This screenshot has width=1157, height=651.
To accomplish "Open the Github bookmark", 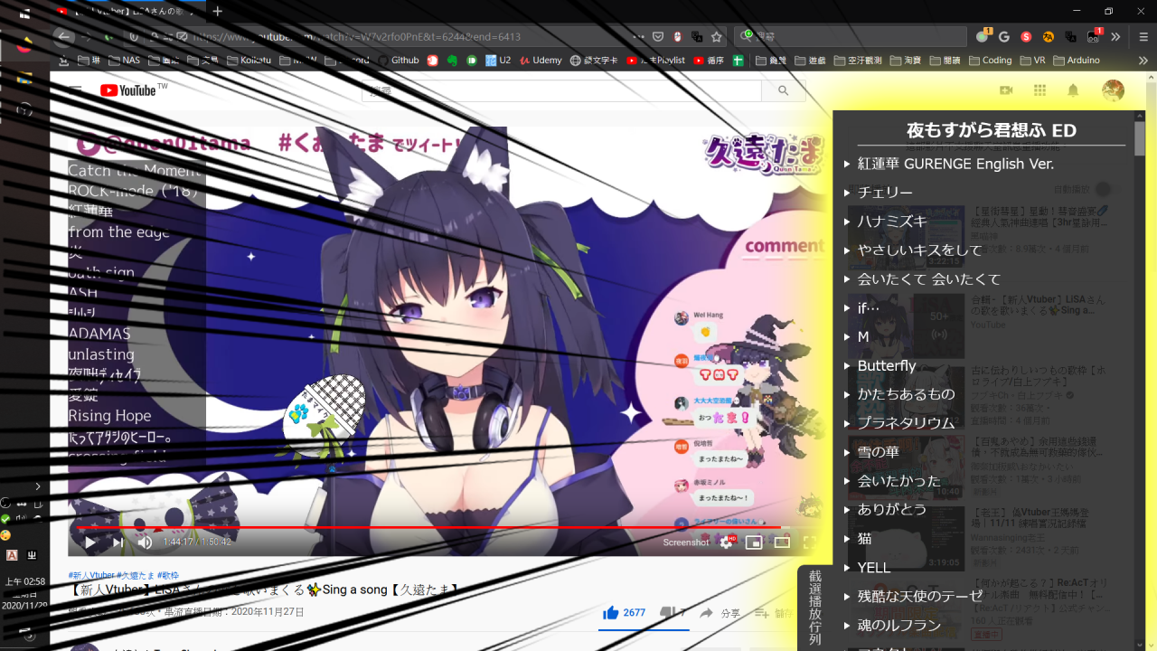I will (398, 61).
